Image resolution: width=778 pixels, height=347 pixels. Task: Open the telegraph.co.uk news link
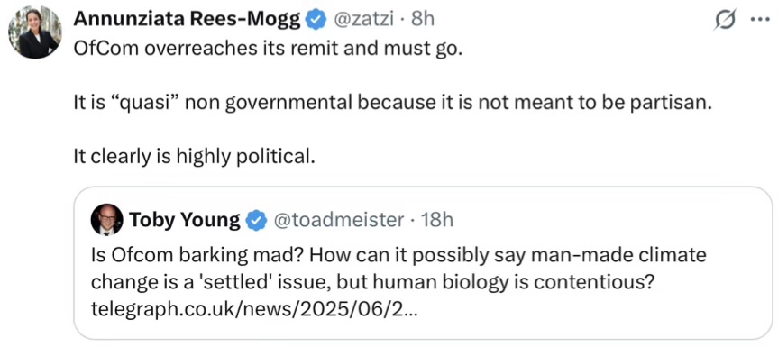253,310
